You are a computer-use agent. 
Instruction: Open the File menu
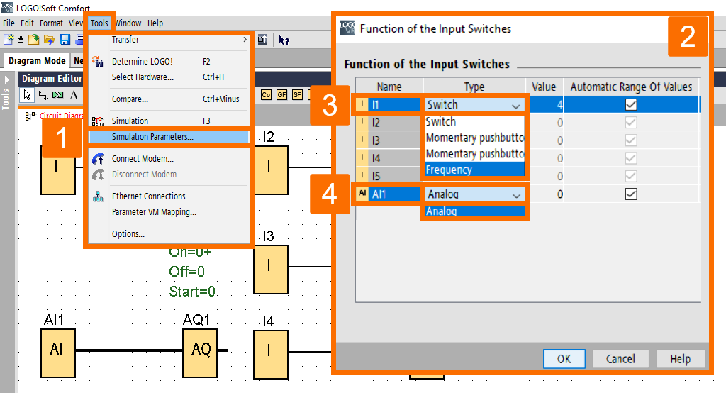coord(9,23)
